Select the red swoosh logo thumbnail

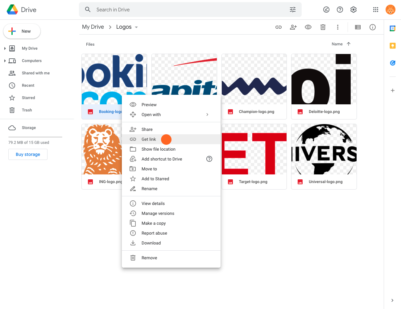pos(184,74)
